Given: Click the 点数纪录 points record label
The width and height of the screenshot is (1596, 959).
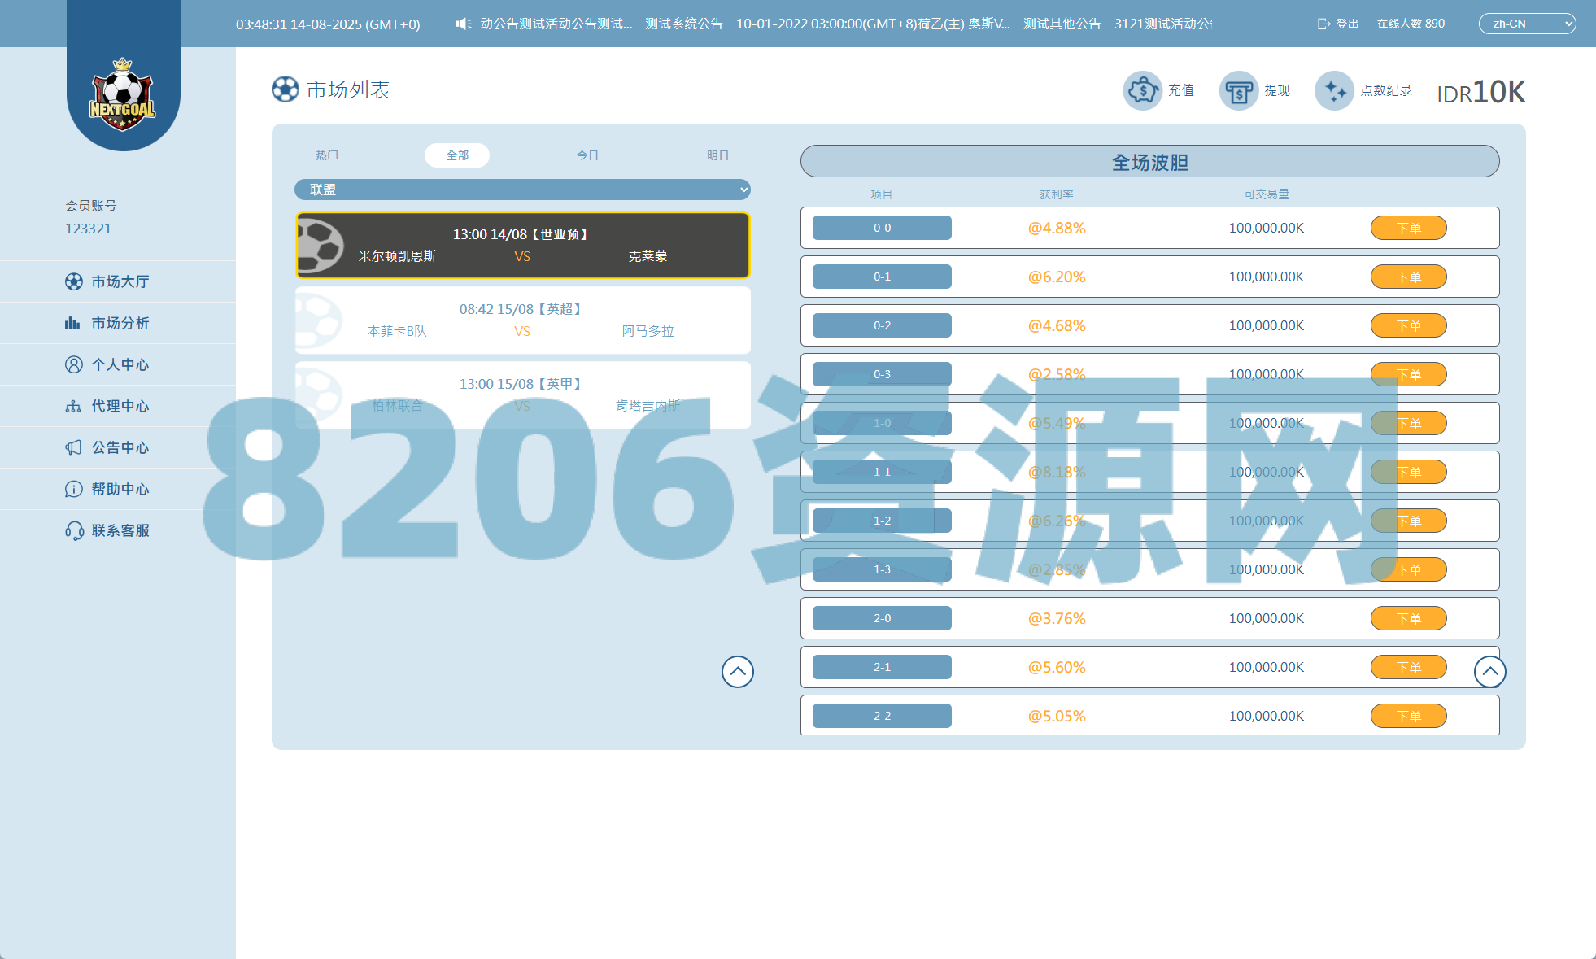Looking at the screenshot, I should coord(1386,90).
